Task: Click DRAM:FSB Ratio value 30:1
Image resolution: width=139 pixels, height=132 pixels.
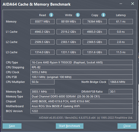Action: pos(121,92)
